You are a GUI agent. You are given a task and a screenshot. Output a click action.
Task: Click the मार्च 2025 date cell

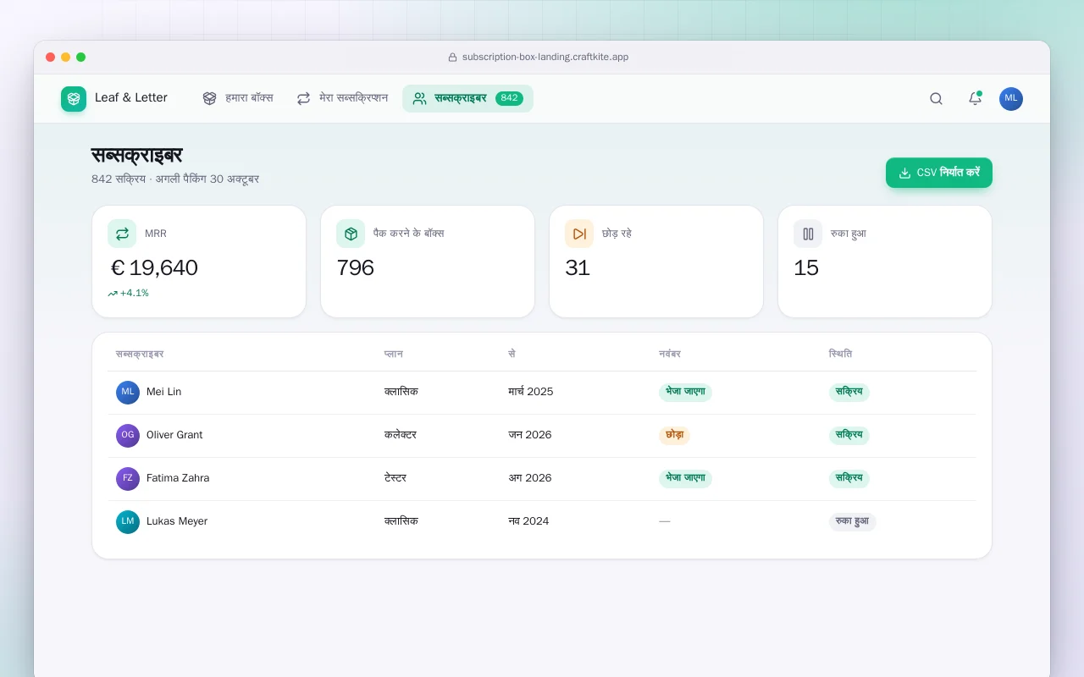[x=531, y=393]
